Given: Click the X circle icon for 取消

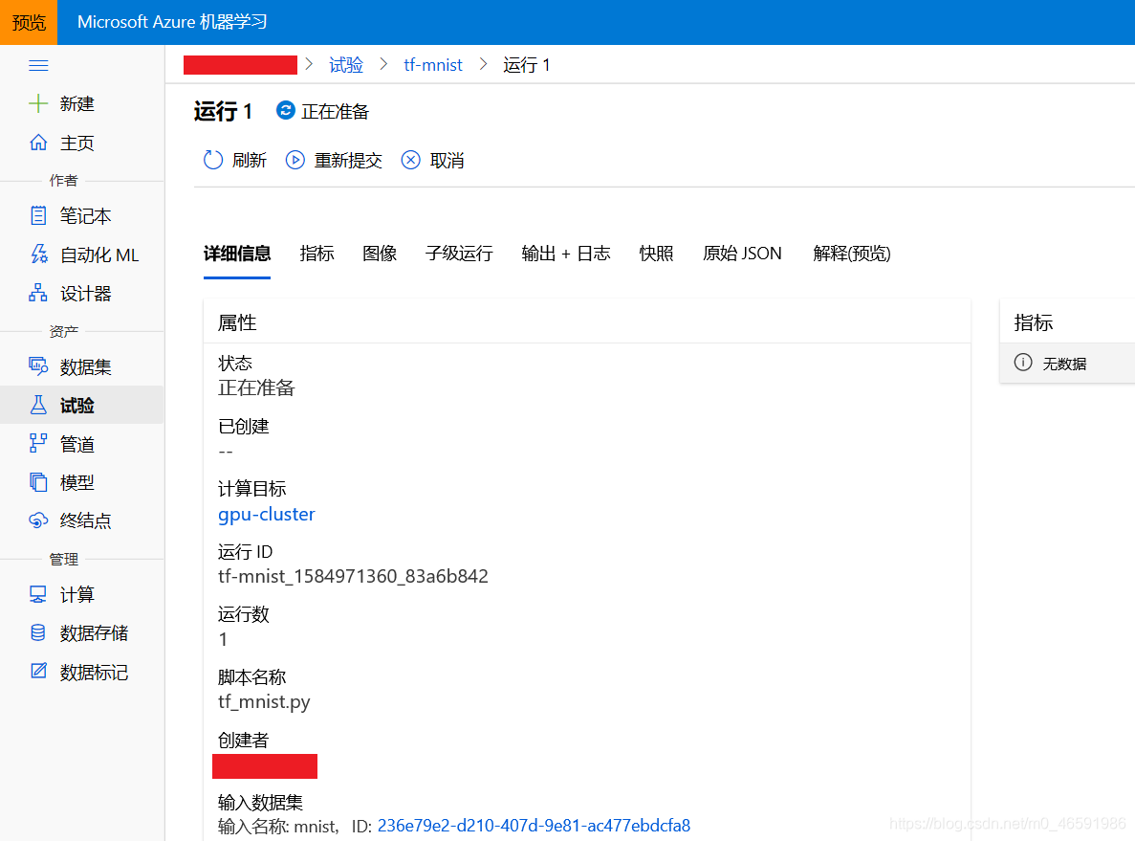Looking at the screenshot, I should tap(410, 160).
